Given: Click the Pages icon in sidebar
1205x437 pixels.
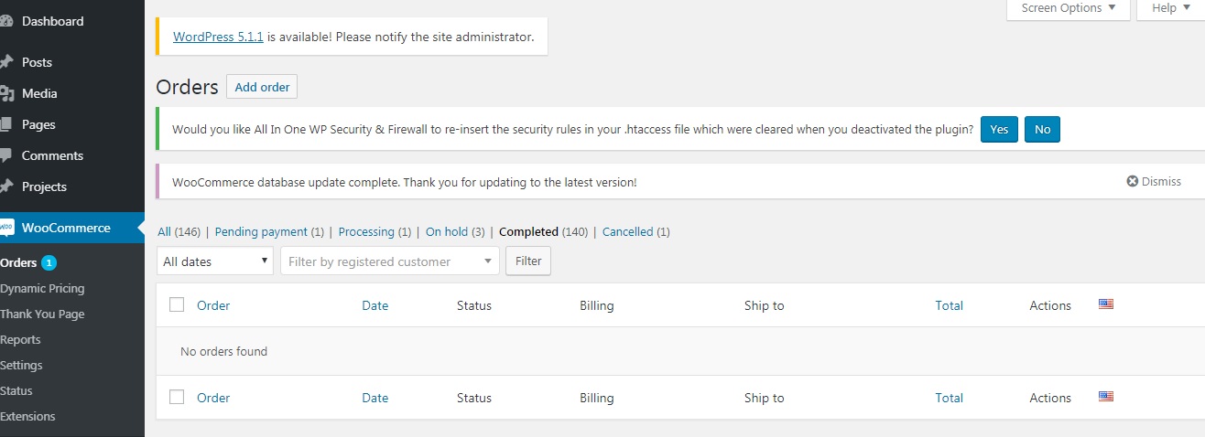Looking at the screenshot, I should (6, 124).
